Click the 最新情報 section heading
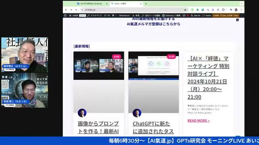The height and width of the screenshot is (145, 259). point(82,46)
